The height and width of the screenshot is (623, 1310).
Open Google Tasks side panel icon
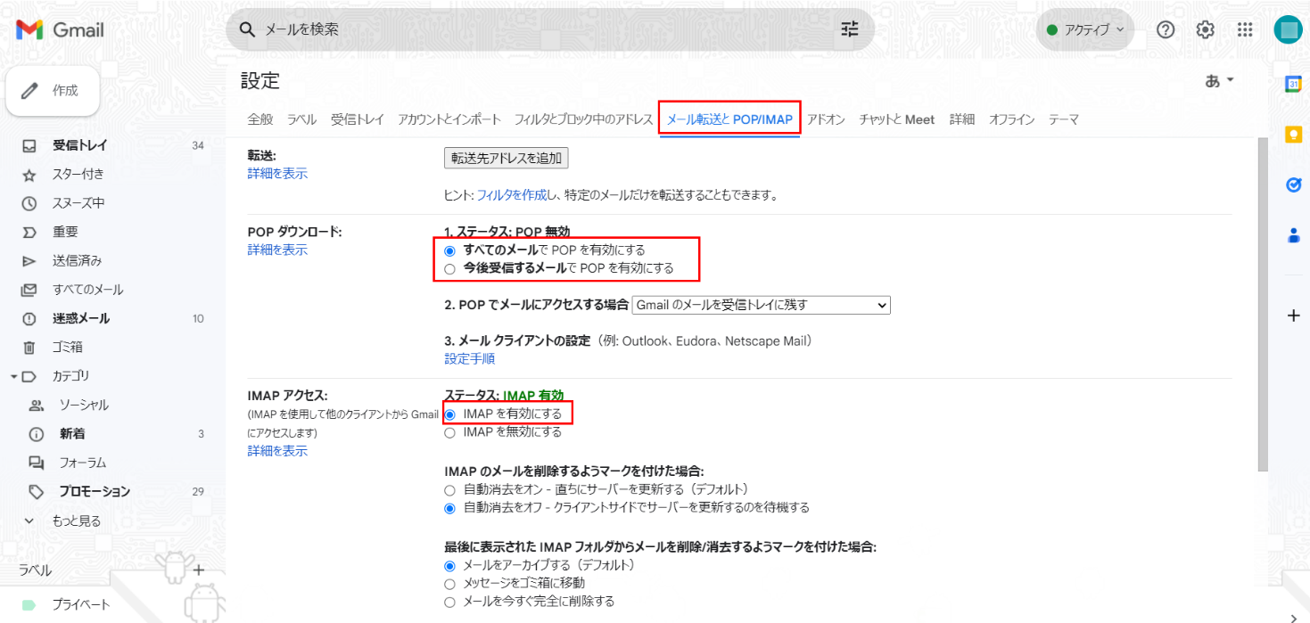click(x=1293, y=185)
